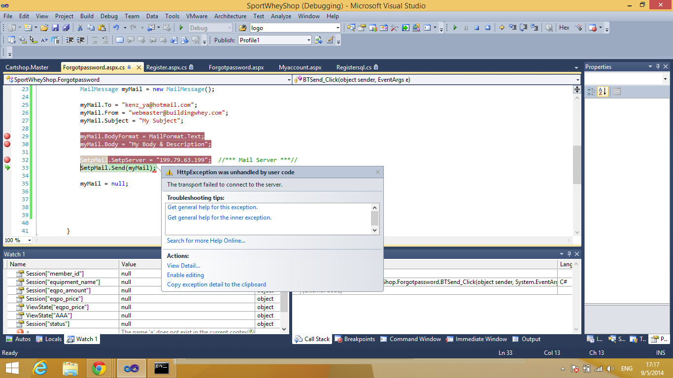Open the 'logo' find combo box dropdown
Viewport: 673px width, 378px height.
(x=337, y=28)
